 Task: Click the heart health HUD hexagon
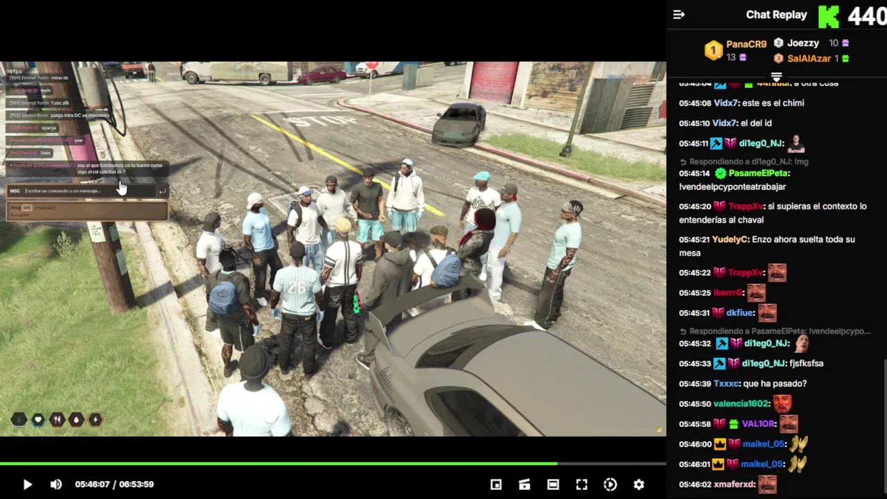38,419
